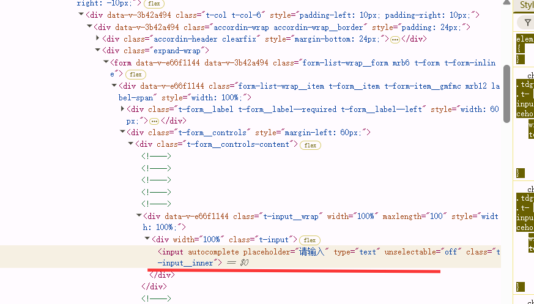
Task: Expand the t-form__label div node
Action: [122, 109]
